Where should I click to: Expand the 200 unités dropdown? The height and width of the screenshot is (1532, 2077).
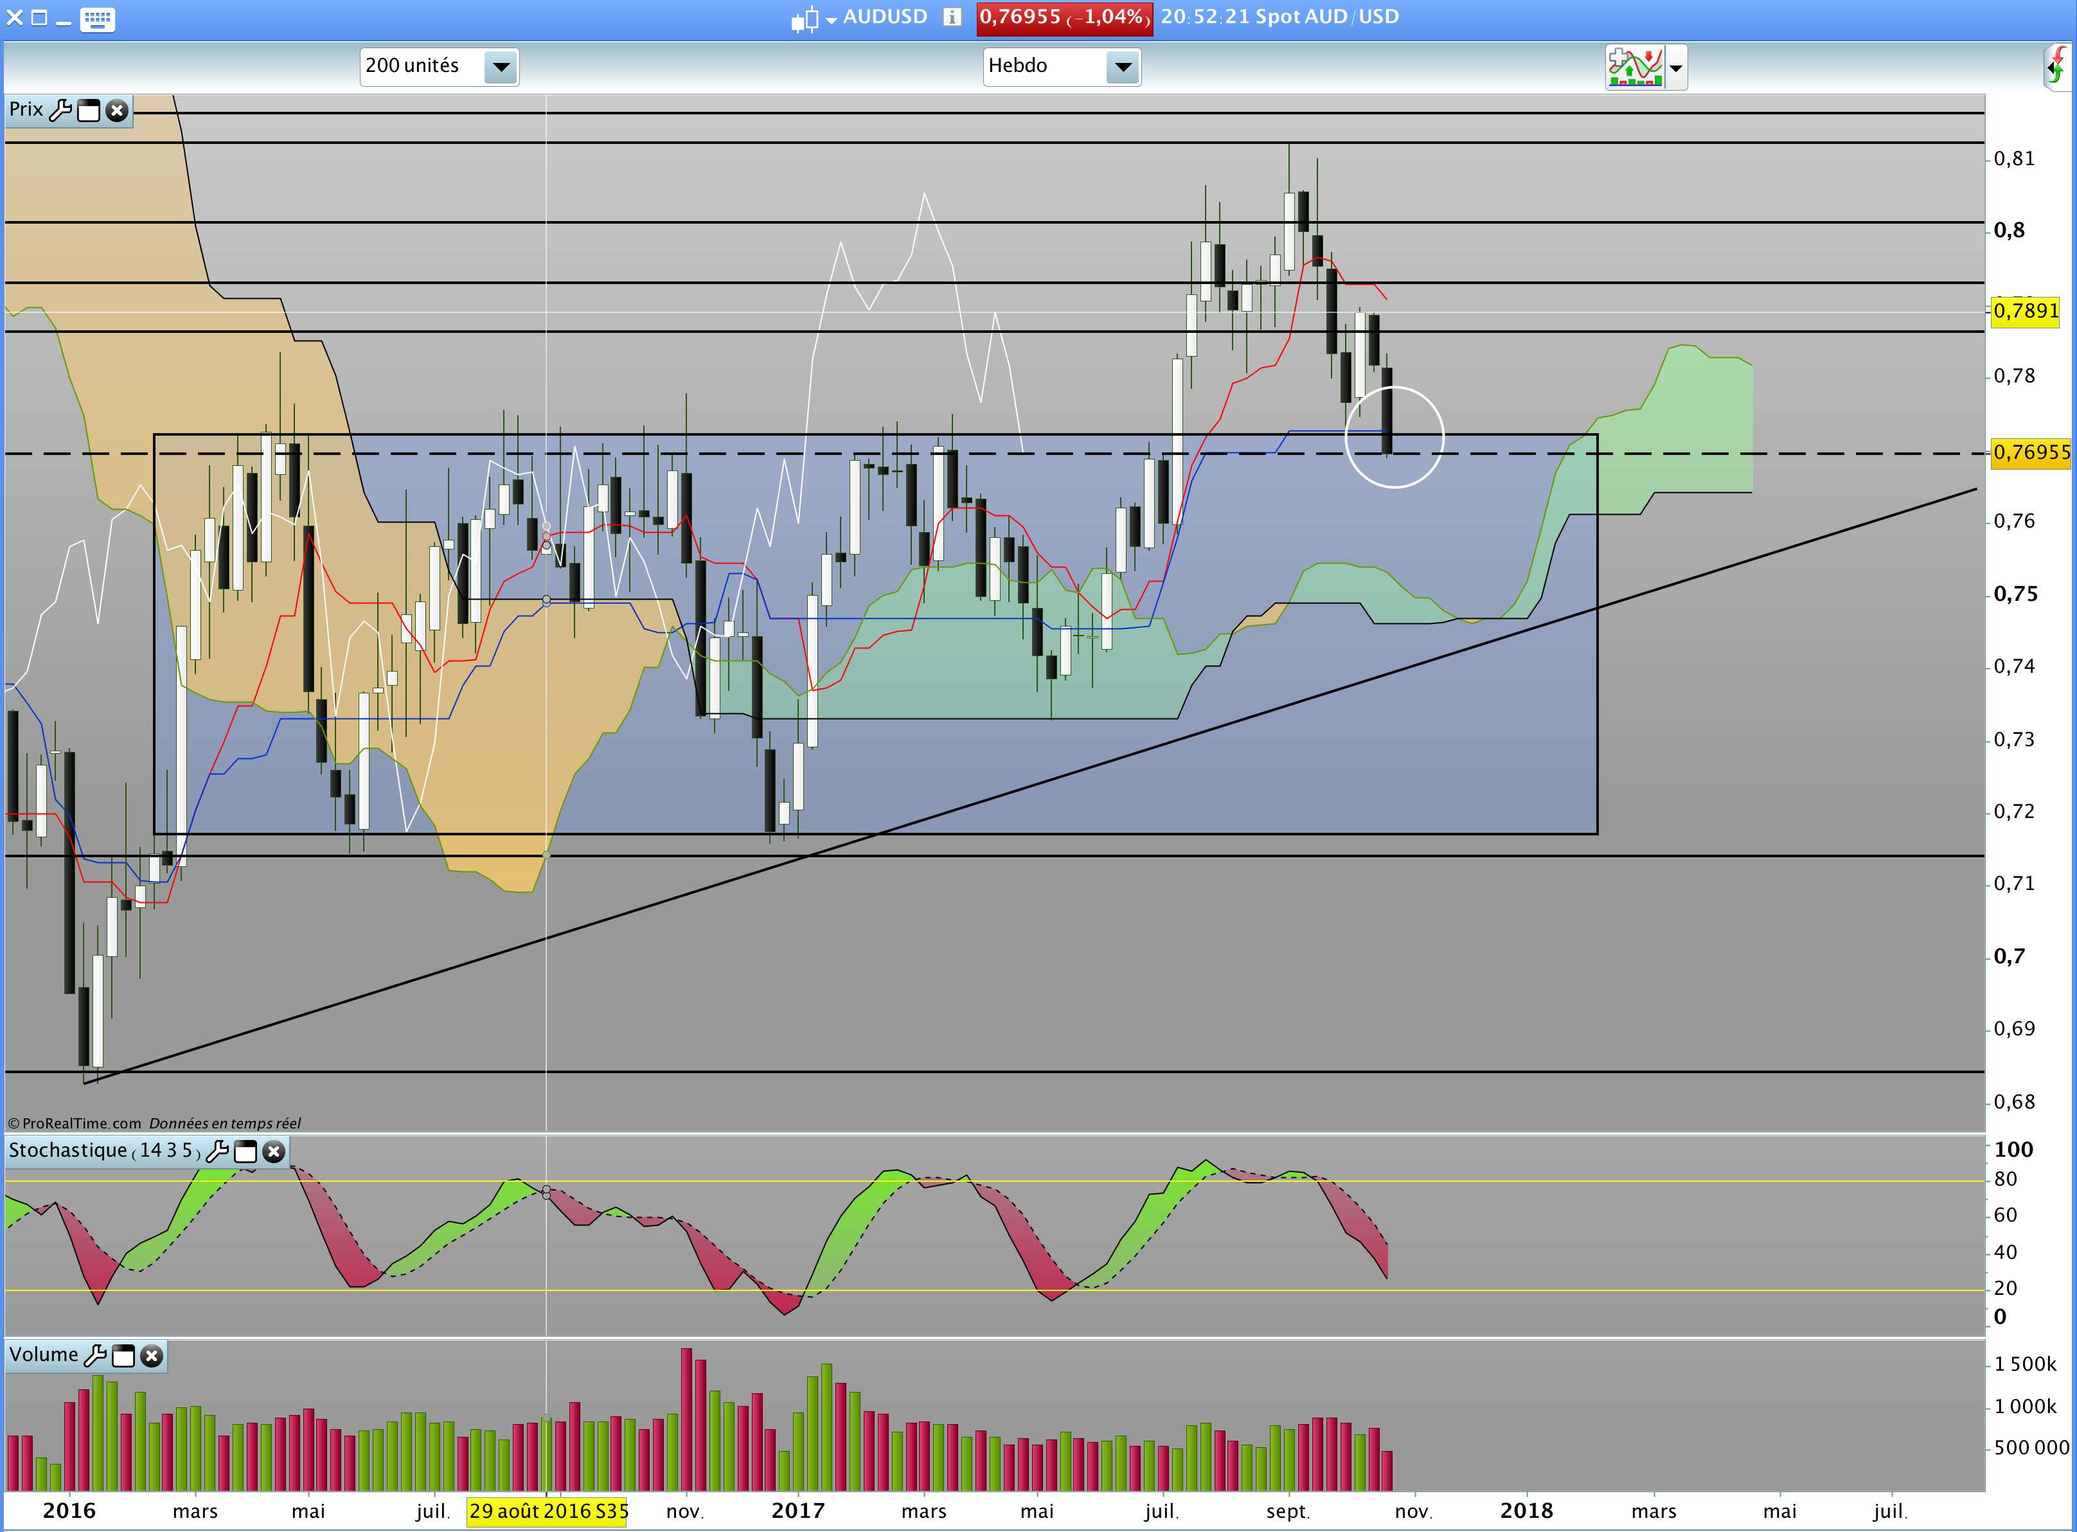pos(501,67)
